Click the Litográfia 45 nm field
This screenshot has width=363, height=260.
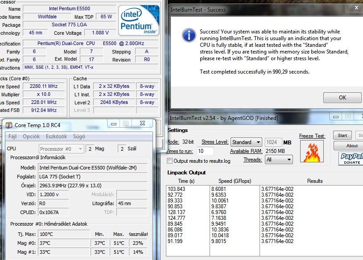132,203
